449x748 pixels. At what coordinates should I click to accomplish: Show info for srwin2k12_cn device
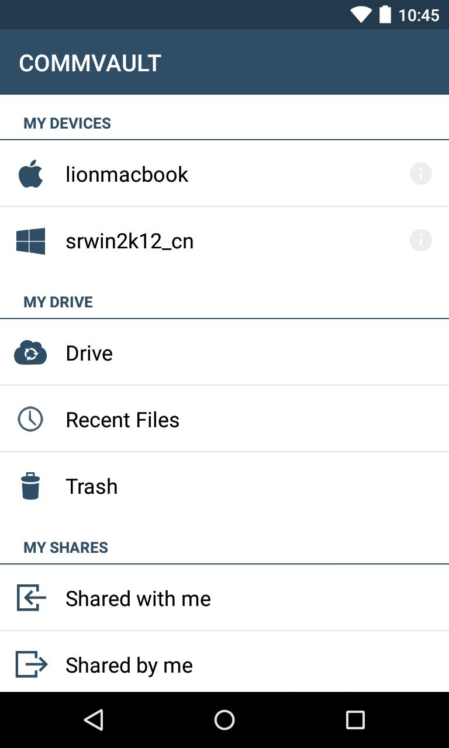pyautogui.click(x=420, y=240)
